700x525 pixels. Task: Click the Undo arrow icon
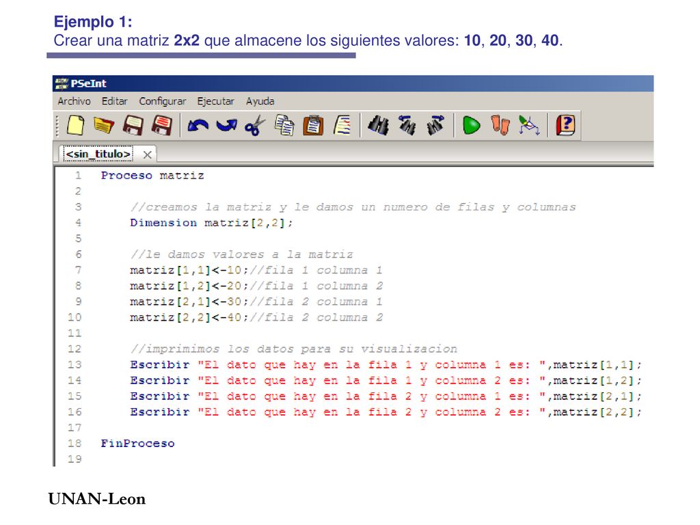pos(198,126)
